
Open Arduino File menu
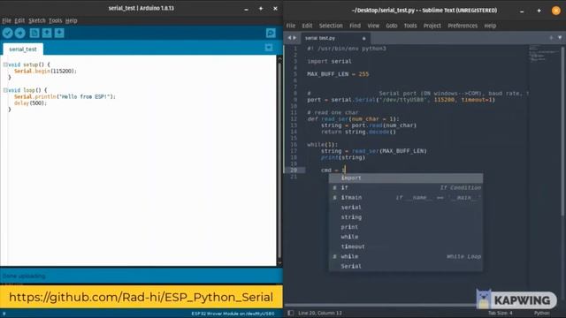tap(6, 20)
